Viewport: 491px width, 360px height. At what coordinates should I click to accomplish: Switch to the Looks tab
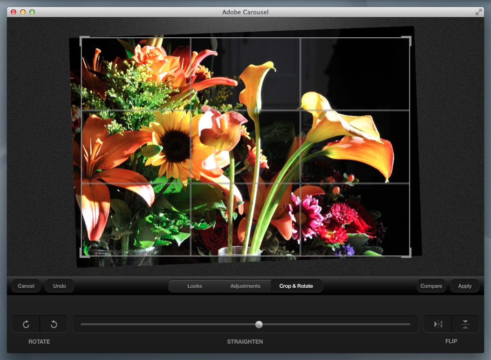(x=195, y=286)
